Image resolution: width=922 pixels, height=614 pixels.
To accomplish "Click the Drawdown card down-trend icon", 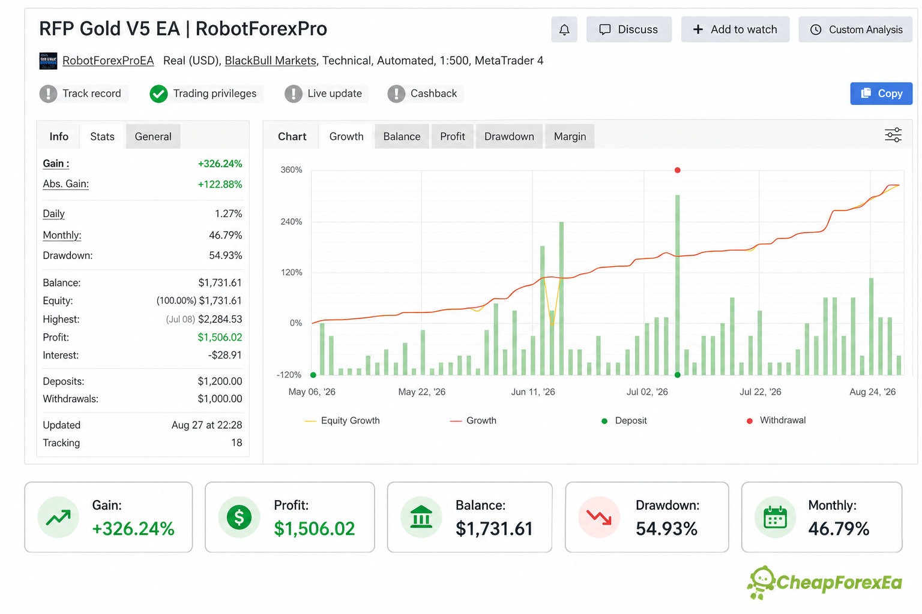I will pyautogui.click(x=599, y=517).
